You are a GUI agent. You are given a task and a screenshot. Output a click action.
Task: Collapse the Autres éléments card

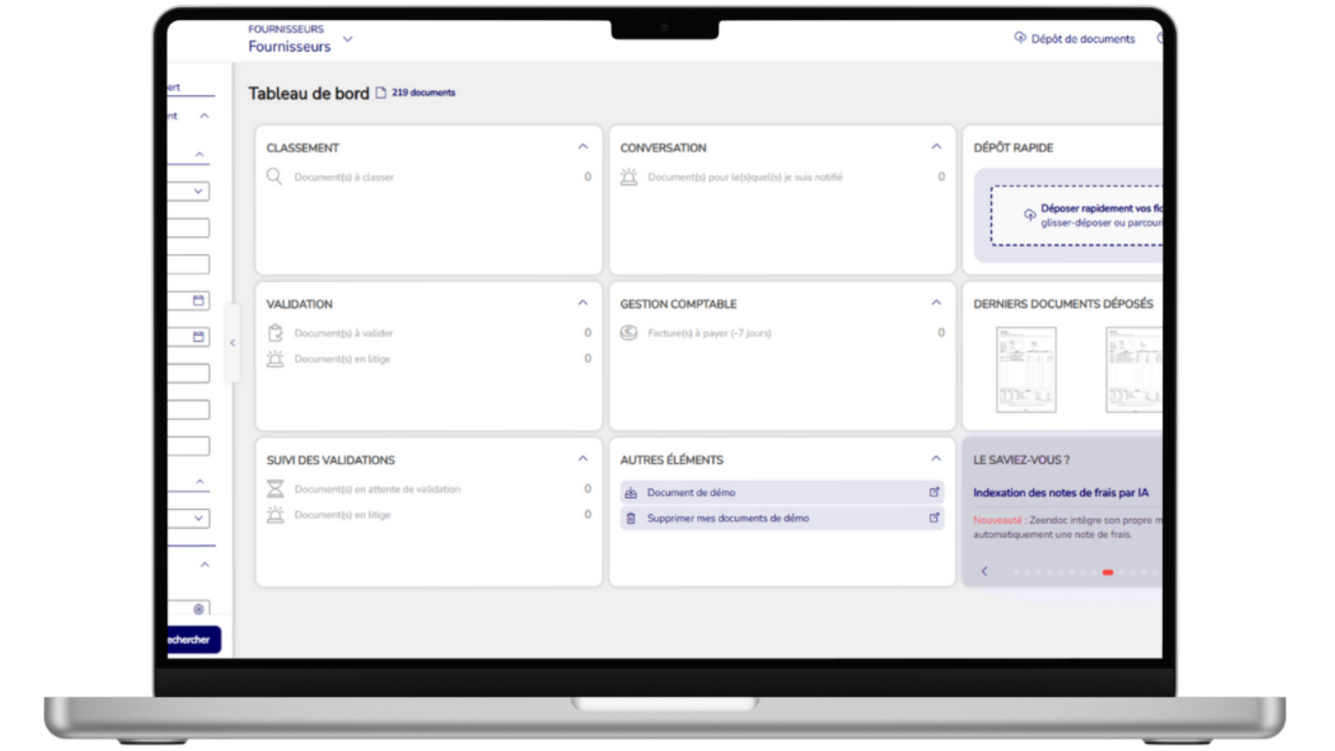(x=936, y=459)
